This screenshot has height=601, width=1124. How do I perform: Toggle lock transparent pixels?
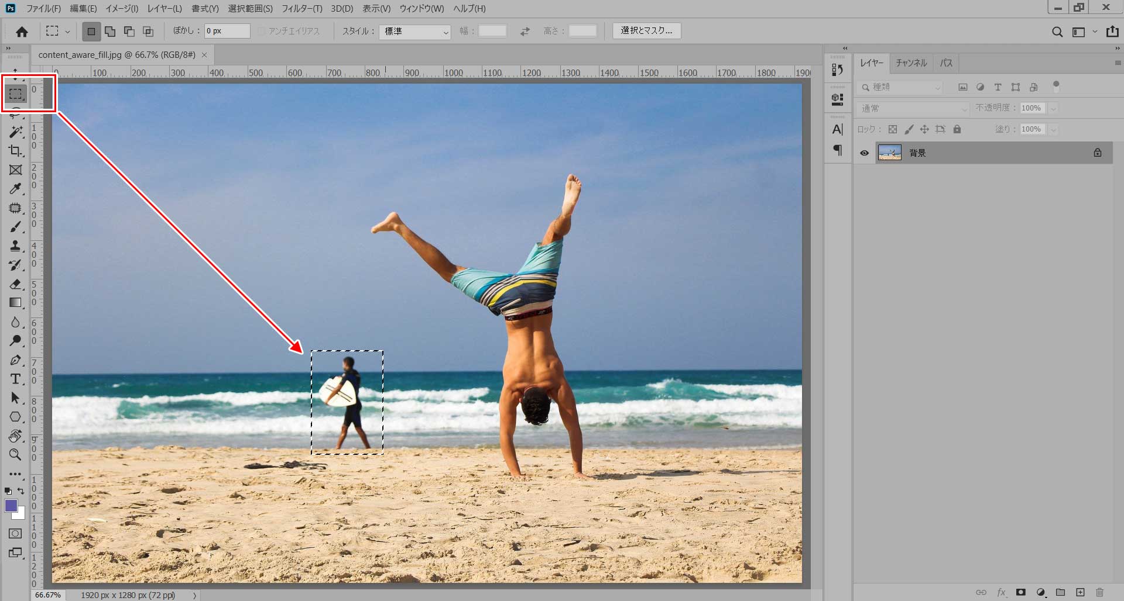[893, 129]
